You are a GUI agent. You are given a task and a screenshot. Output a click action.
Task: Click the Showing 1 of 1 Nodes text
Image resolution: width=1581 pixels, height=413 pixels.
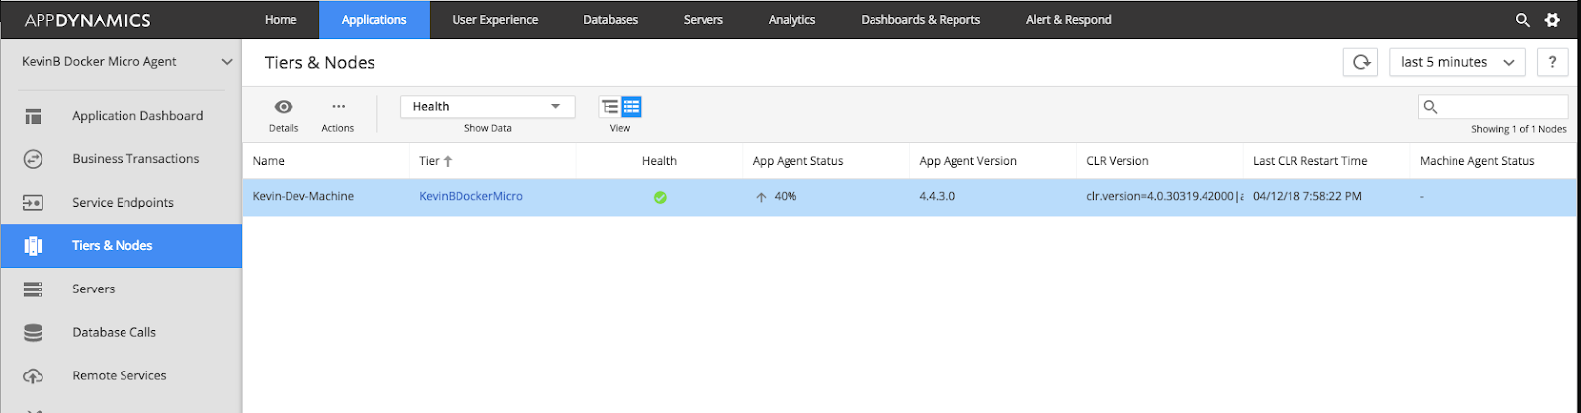1519,129
